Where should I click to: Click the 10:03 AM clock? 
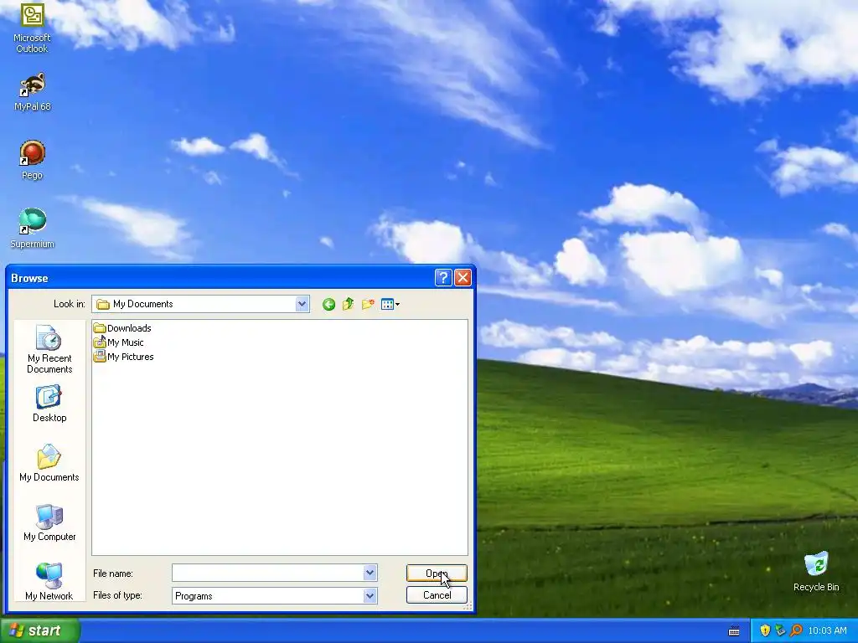point(827,630)
